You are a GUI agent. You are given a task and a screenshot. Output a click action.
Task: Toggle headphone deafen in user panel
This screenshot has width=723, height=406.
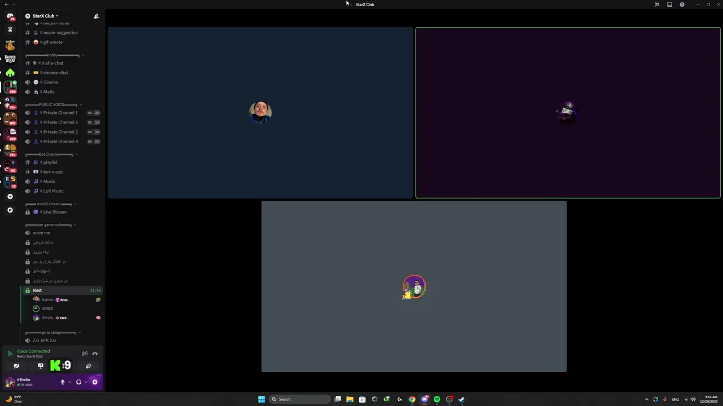pos(79,382)
